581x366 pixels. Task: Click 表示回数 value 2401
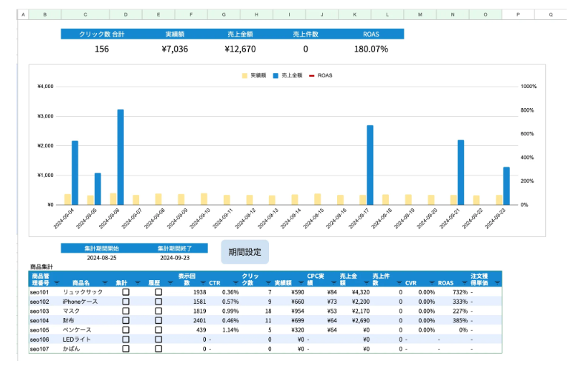[199, 320]
